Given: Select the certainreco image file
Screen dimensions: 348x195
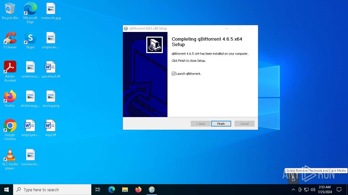Looking at the screenshot, I should [x=30, y=70].
